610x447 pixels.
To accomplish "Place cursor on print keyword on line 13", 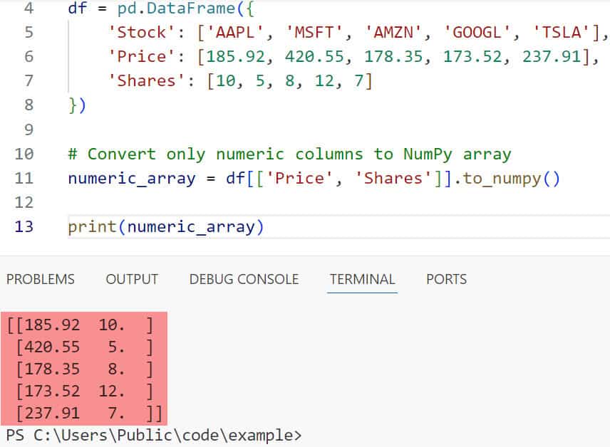I will tap(92, 227).
